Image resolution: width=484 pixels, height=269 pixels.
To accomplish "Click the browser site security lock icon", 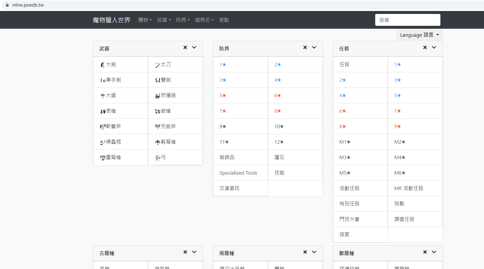I will pos(7,5).
